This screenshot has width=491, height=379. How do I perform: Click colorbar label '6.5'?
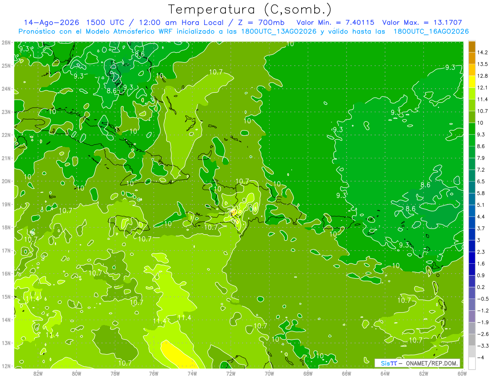click(x=481, y=182)
